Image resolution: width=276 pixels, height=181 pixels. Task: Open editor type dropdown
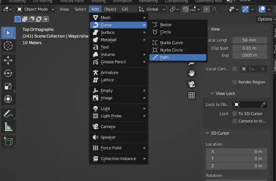[7, 9]
